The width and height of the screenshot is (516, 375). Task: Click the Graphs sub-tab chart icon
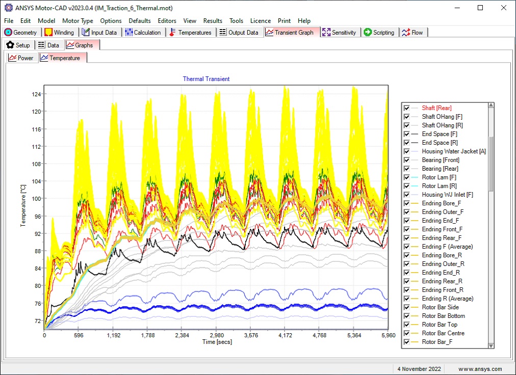coord(70,45)
